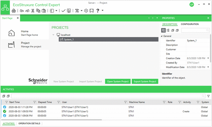Toggle alphabetical sort in Properties
The height and width of the screenshot is (127, 212).
point(168,30)
